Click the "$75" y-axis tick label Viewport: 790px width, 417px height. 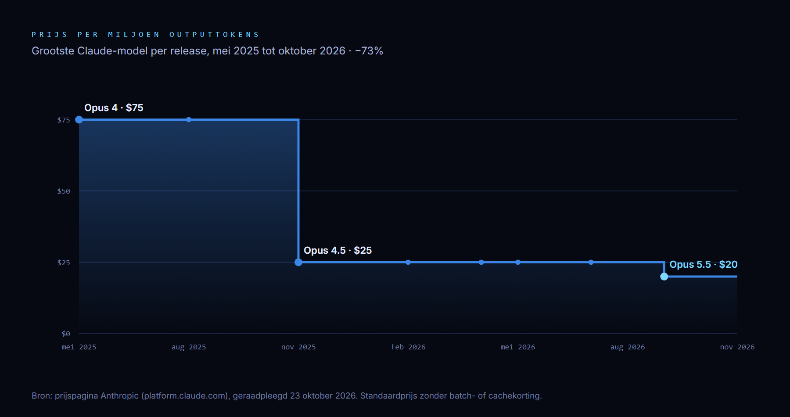(x=64, y=120)
